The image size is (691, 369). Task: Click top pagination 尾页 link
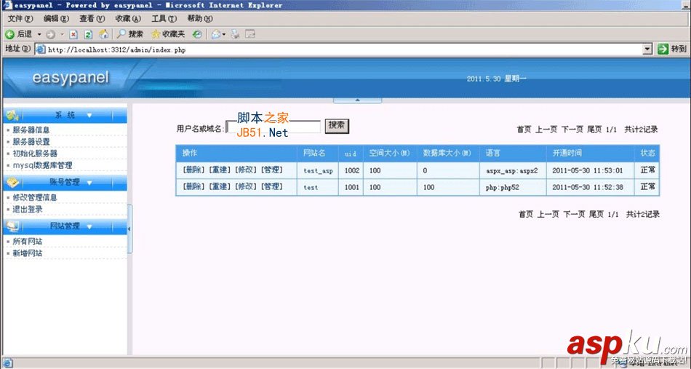[x=594, y=130]
